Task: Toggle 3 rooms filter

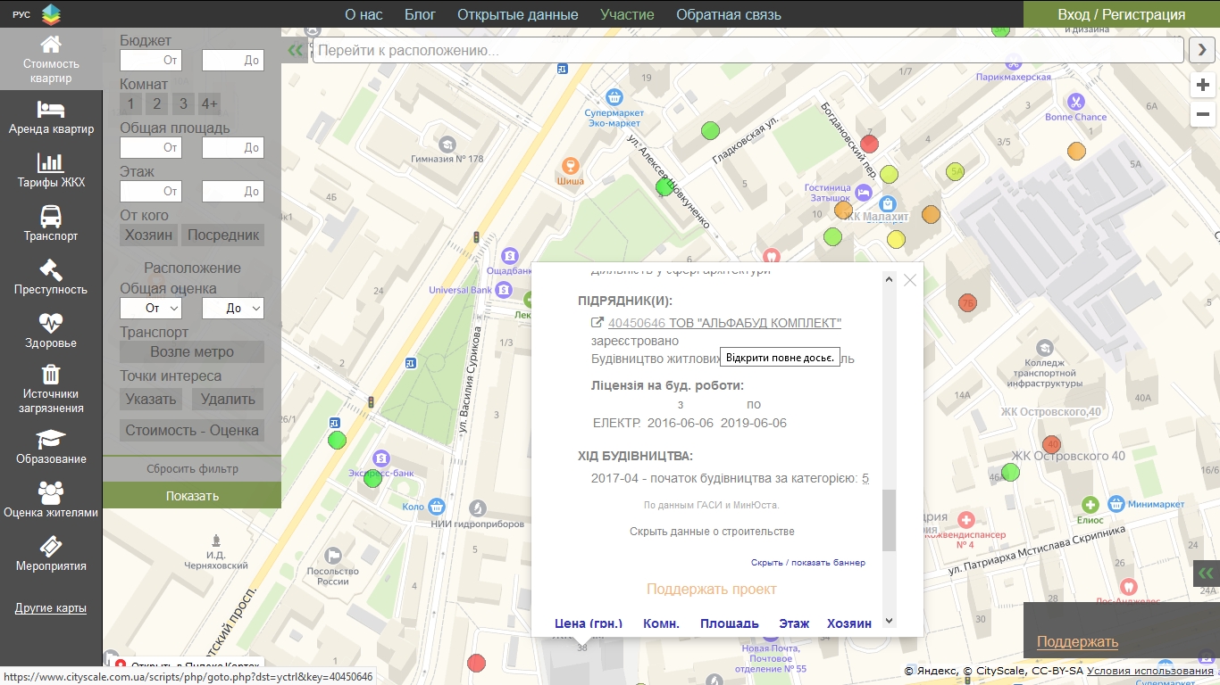Action: pos(183,103)
